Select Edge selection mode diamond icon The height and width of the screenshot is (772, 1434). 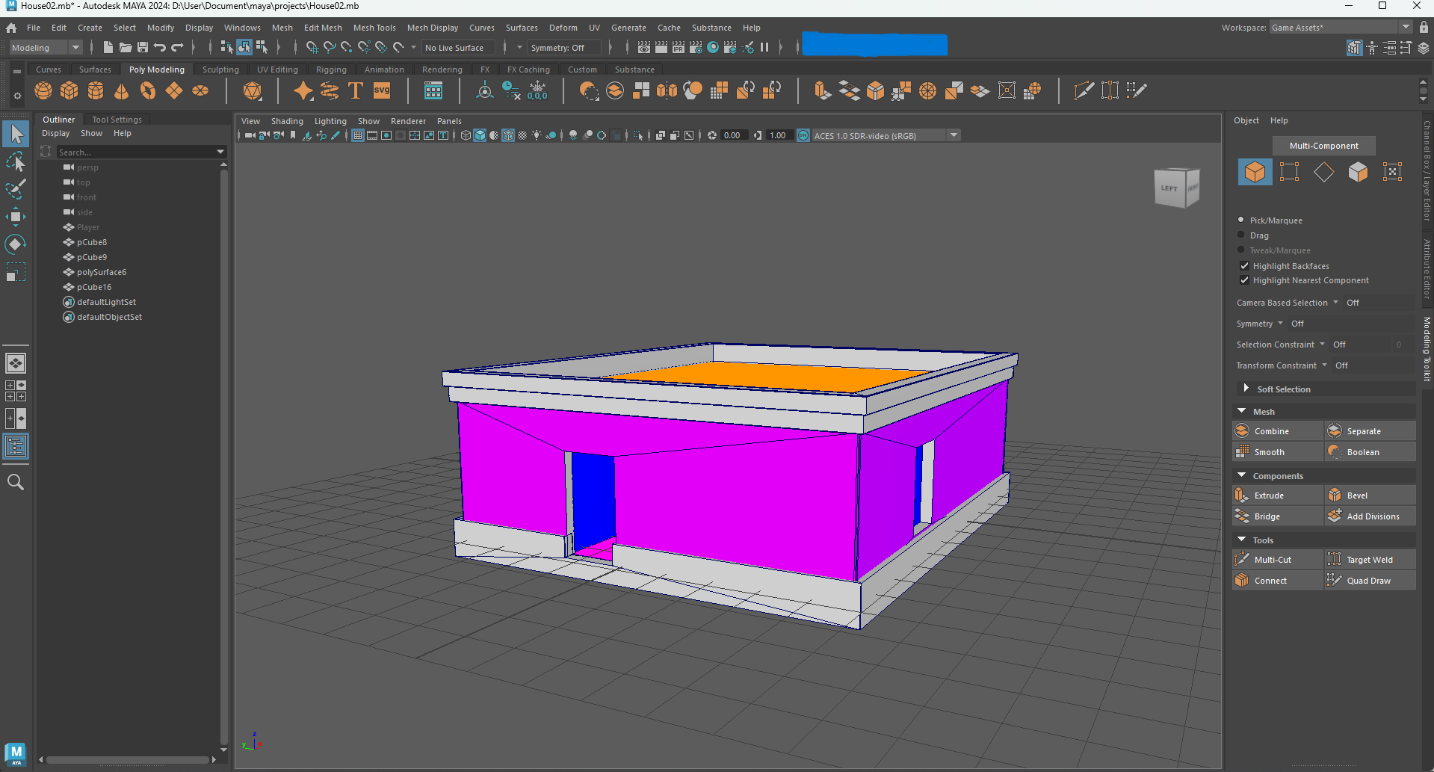tap(1324, 172)
